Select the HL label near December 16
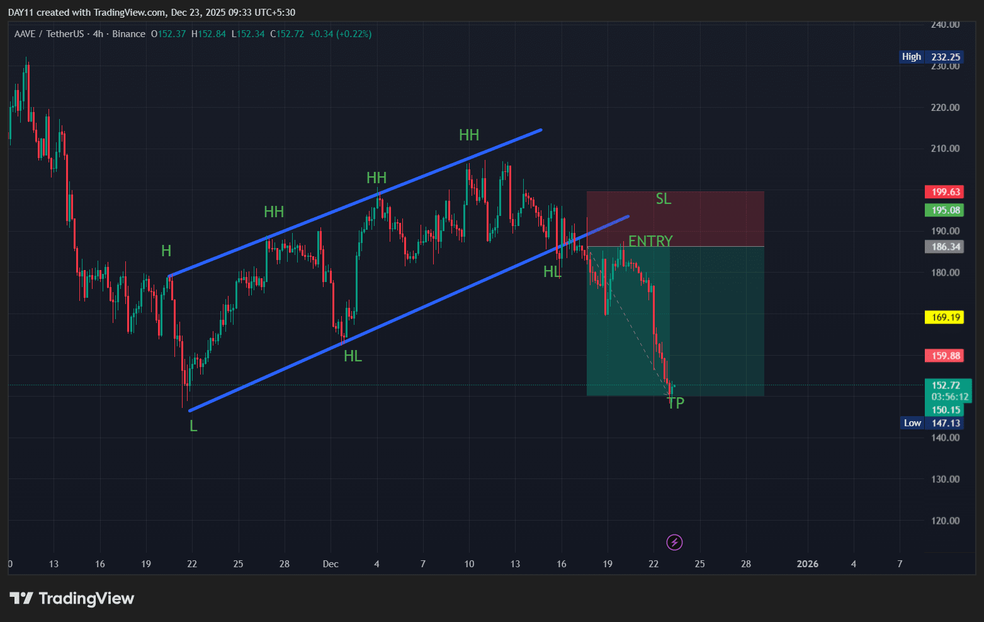Image resolution: width=984 pixels, height=622 pixels. [552, 272]
